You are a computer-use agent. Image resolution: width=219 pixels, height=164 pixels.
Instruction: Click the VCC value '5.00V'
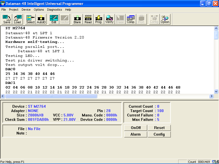pyautogui.click(x=68, y=115)
